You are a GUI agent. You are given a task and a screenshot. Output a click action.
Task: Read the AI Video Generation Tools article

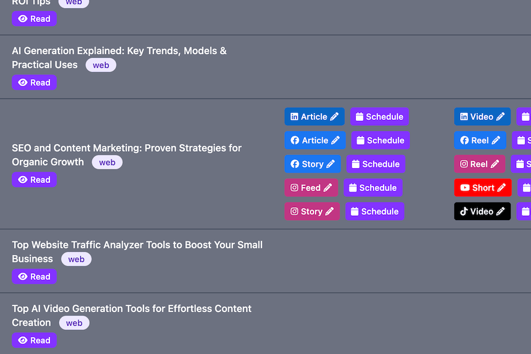(34, 340)
